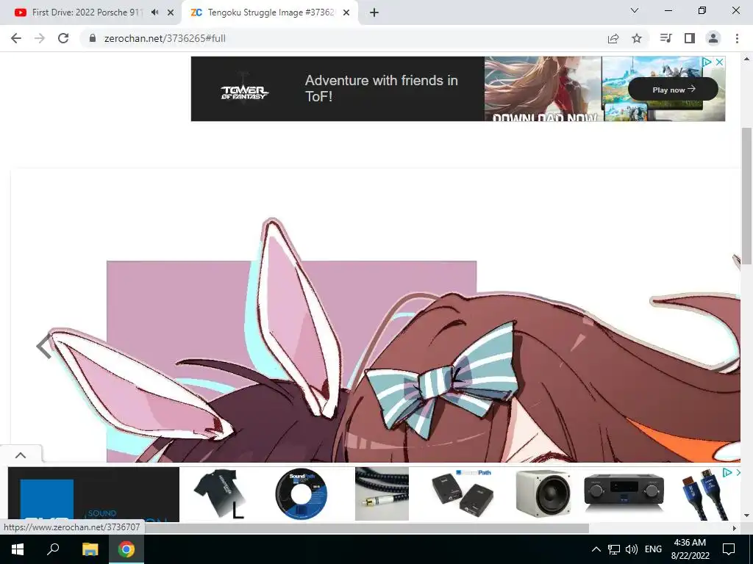Open the Chrome three-dot menu
Image resolution: width=753 pixels, height=564 pixels.
[x=737, y=38]
